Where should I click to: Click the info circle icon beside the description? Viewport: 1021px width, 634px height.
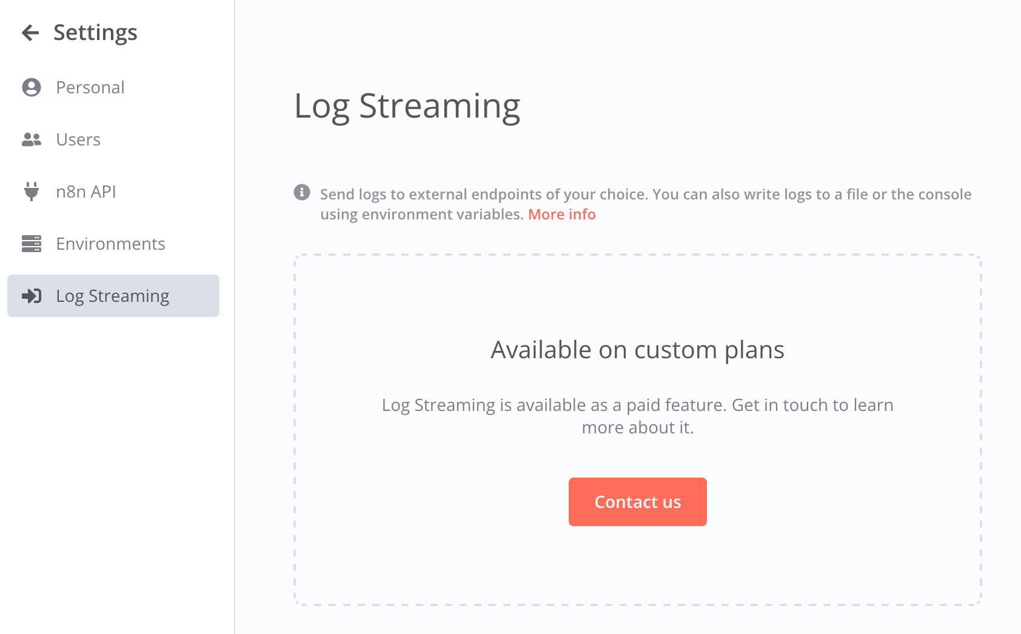[302, 192]
